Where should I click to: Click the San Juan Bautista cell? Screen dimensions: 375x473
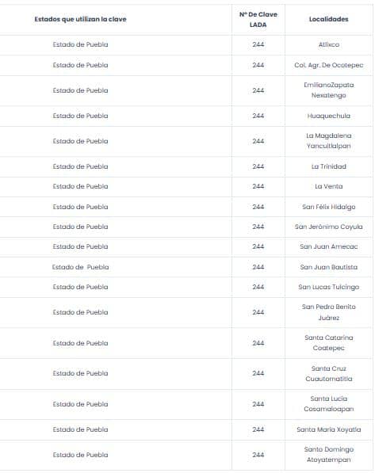329,267
